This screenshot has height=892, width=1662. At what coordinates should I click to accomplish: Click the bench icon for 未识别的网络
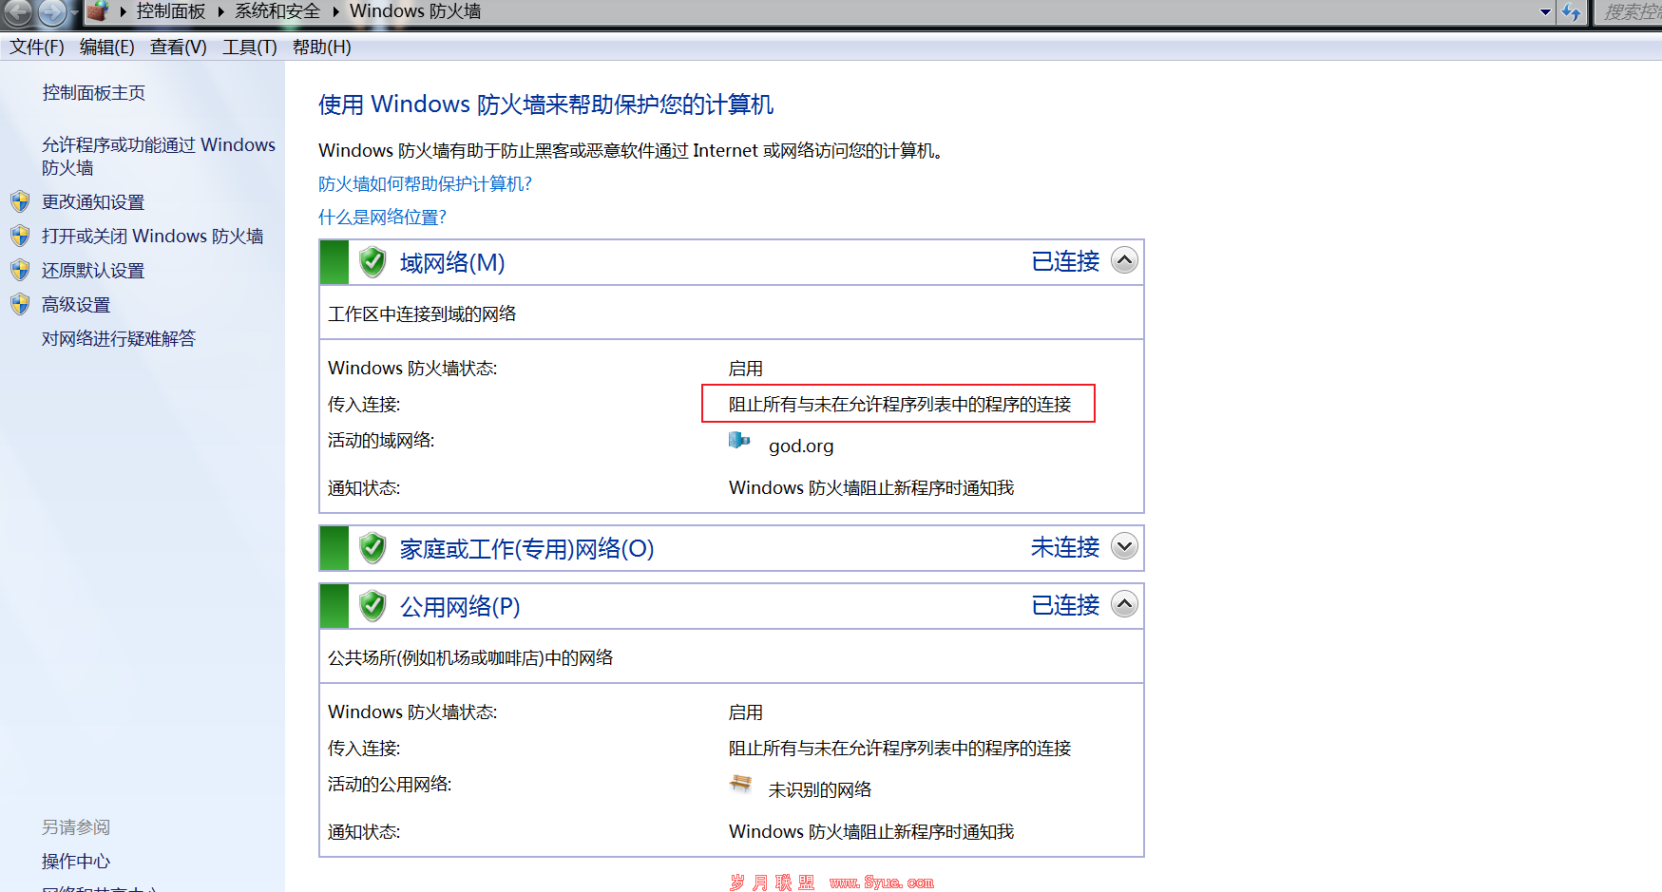[x=740, y=784]
